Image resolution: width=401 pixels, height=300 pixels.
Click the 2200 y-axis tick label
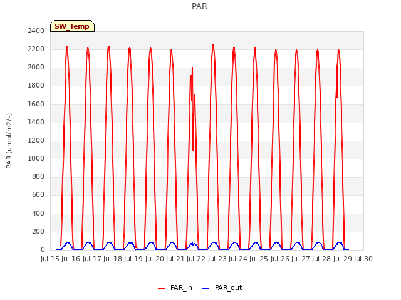point(36,49)
